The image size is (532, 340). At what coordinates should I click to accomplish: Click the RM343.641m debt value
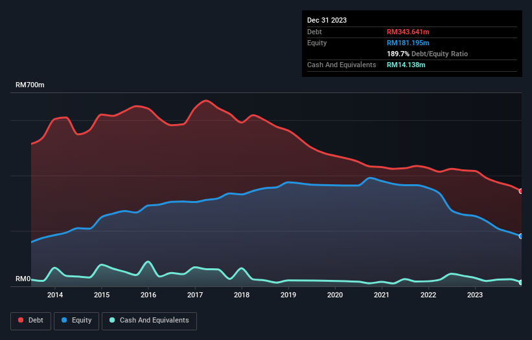[x=408, y=32]
